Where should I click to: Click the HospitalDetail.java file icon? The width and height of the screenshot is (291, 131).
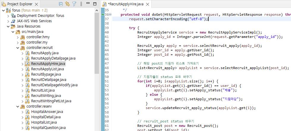coord(27,117)
